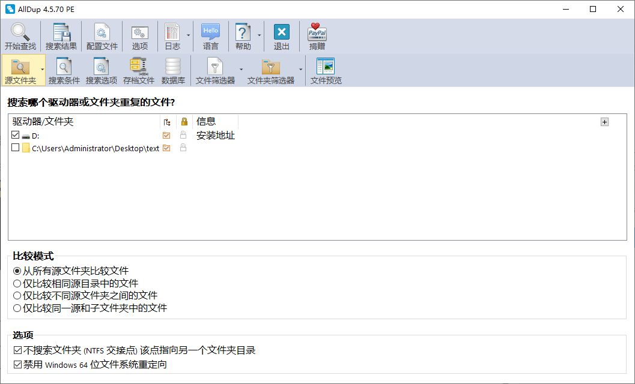Expand the 日志 dropdown arrow
Screen dimensions: 635x384
(189, 35)
